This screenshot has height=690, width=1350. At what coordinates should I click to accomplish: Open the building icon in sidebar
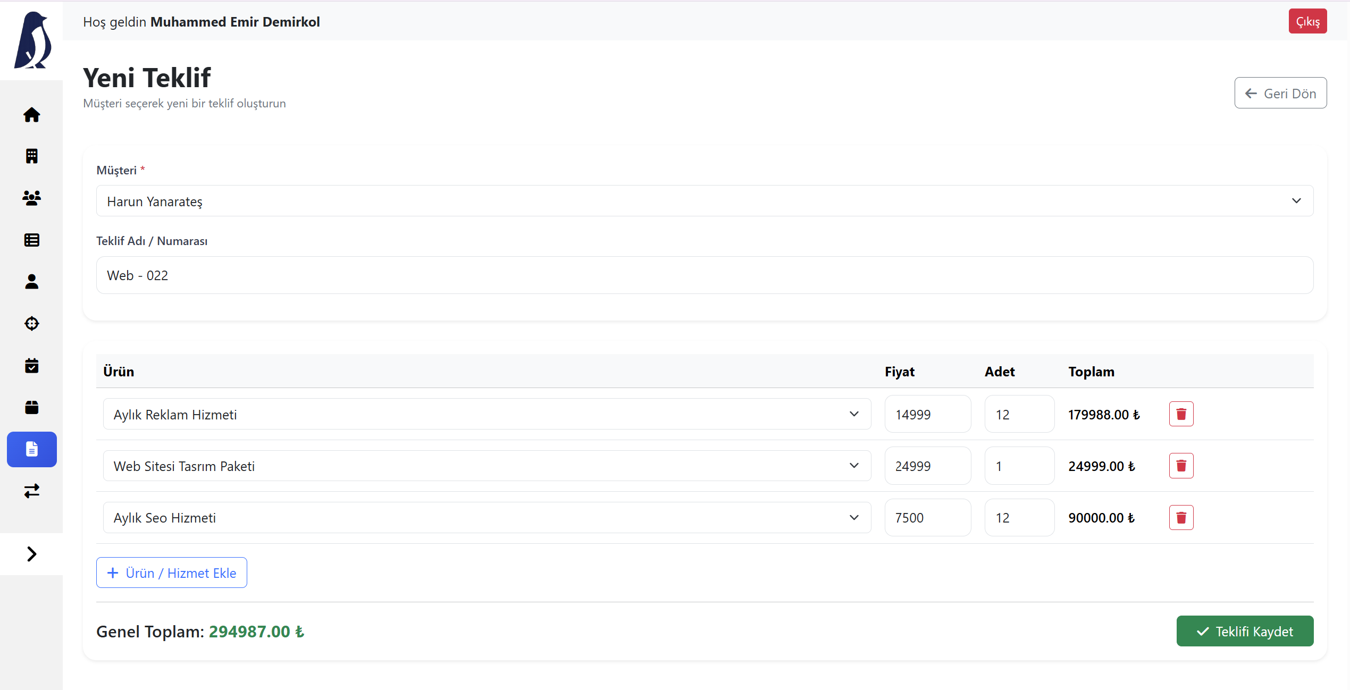(31, 156)
